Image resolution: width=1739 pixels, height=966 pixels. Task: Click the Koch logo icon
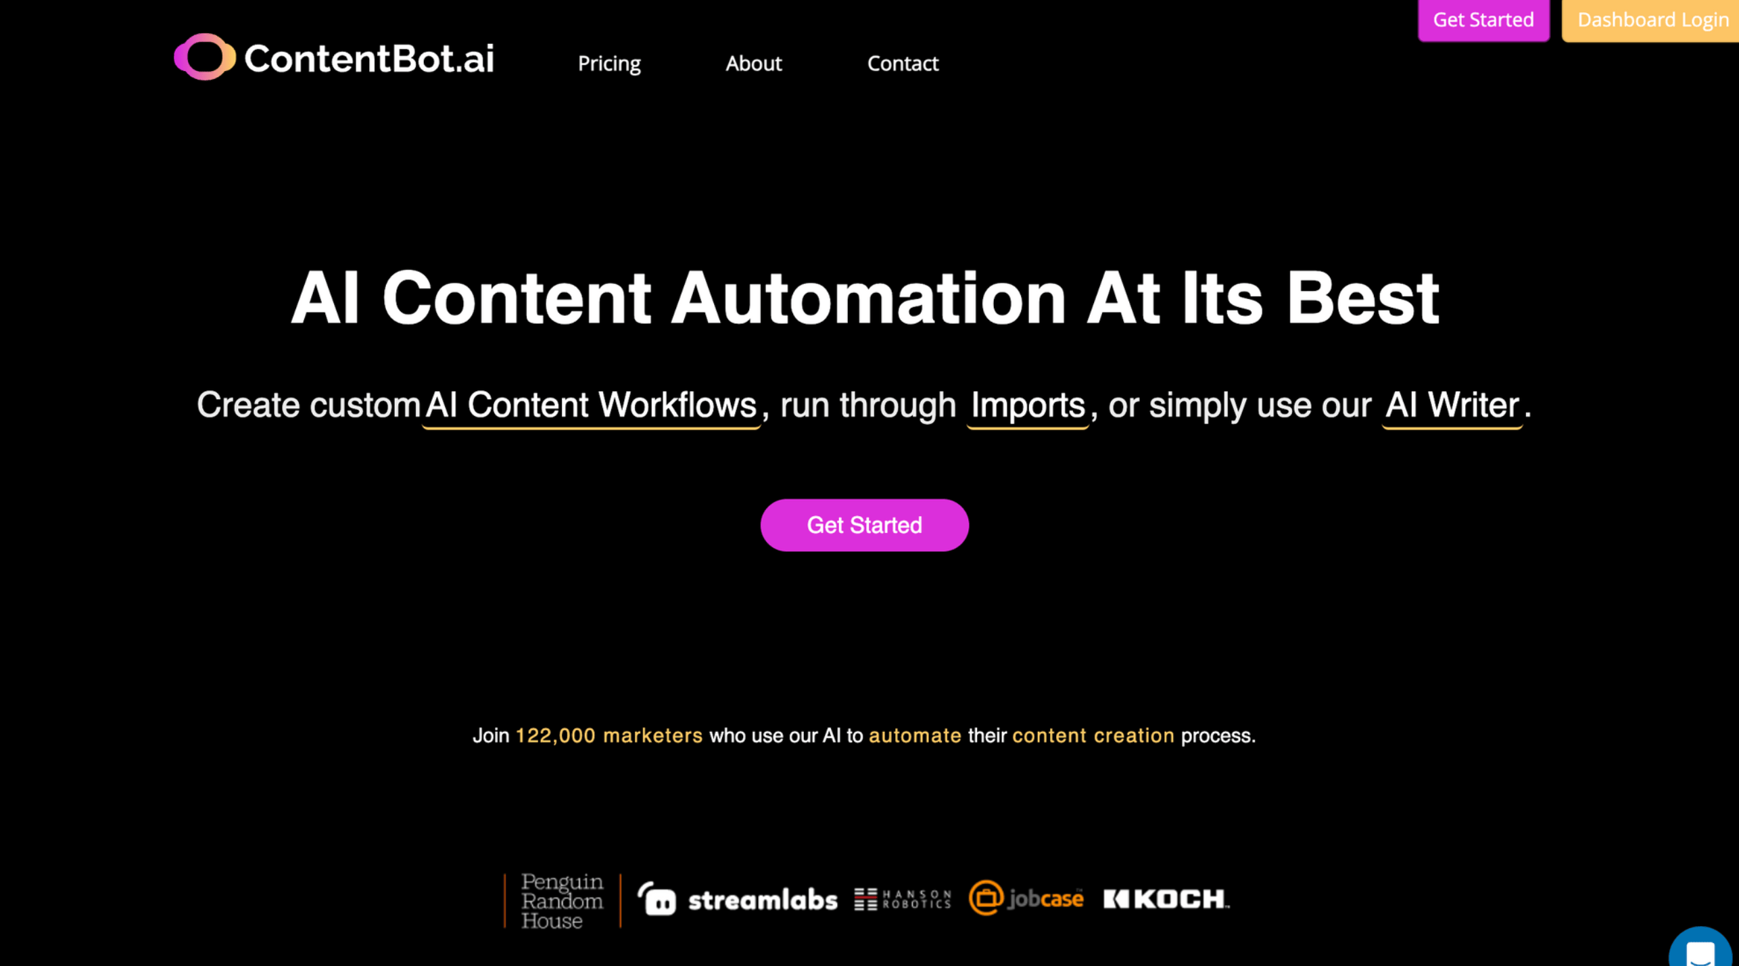pyautogui.click(x=1165, y=898)
